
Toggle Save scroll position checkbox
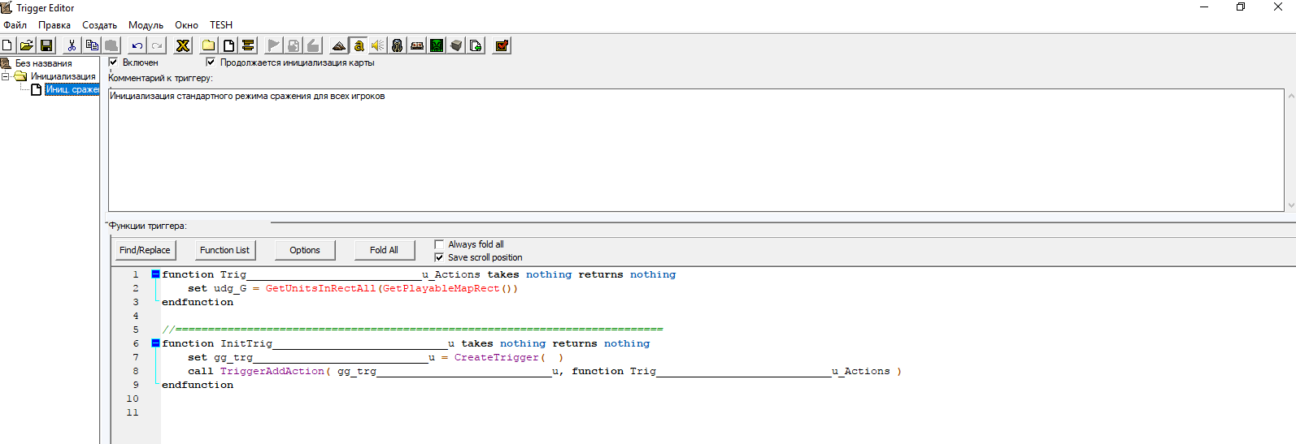point(439,257)
